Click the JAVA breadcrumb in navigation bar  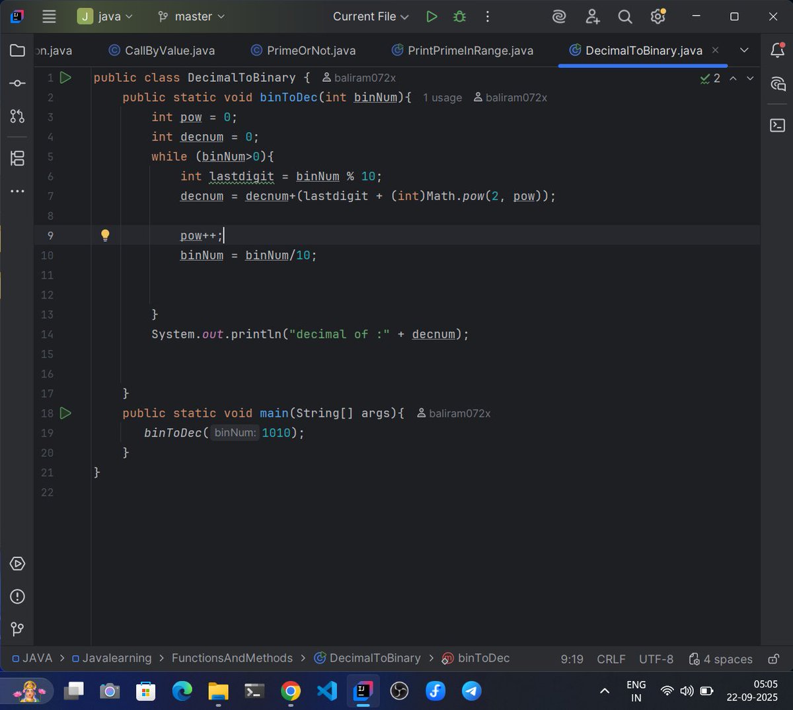click(32, 658)
